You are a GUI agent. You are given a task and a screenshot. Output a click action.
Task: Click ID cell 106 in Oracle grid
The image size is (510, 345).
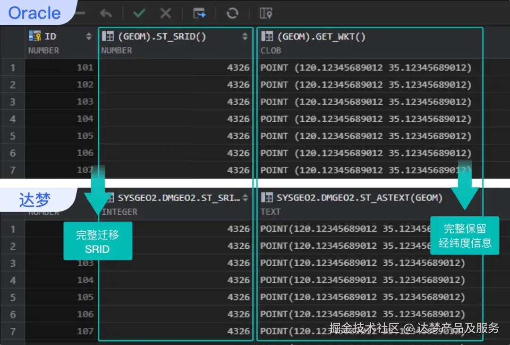[x=61, y=153]
